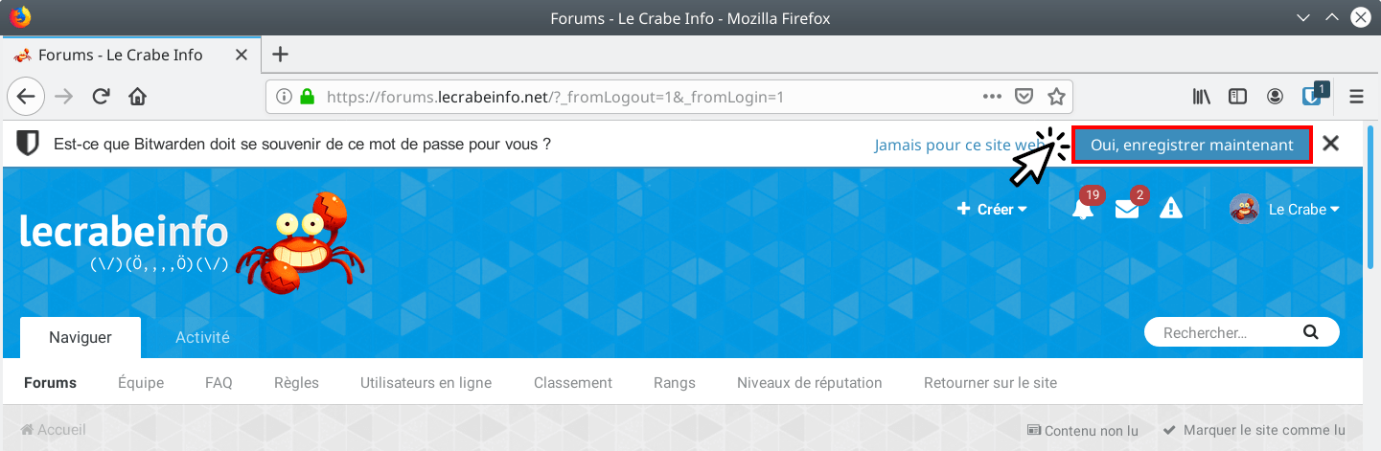This screenshot has height=451, width=1381.
Task: Expand the Créer dropdown menu
Action: (992, 209)
